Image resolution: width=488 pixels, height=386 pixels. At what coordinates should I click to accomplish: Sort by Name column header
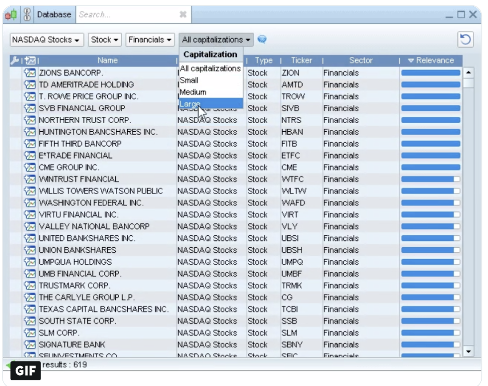tap(108, 61)
